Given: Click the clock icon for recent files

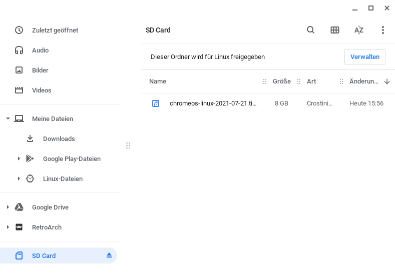Looking at the screenshot, I should pos(19,30).
